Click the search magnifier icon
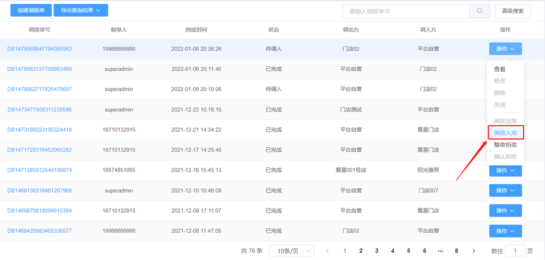Image resolution: width=545 pixels, height=260 pixels. [x=480, y=11]
